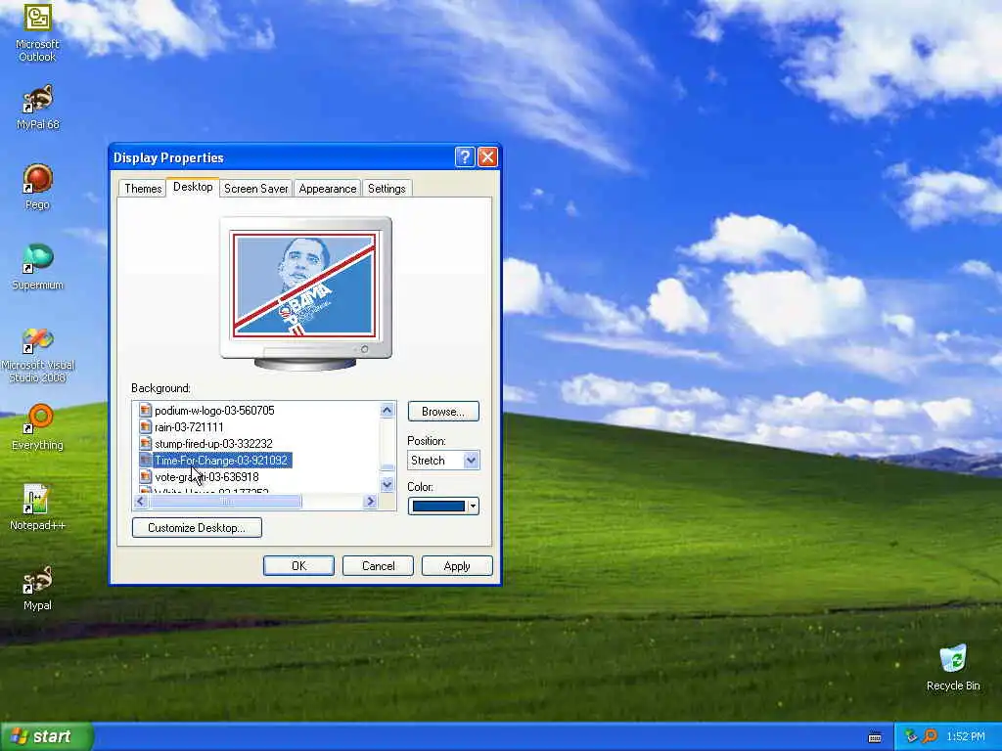Select podium-w-logo-03-560705 background
This screenshot has height=751, width=1002.
click(214, 411)
